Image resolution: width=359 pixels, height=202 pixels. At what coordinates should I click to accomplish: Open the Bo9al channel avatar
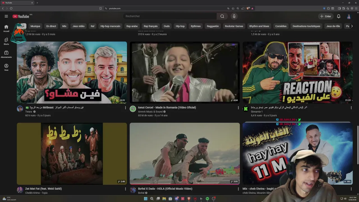[133, 190]
